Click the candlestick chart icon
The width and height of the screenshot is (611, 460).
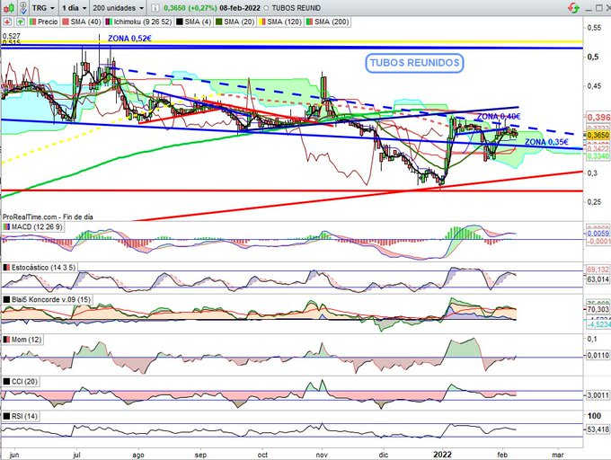(9, 7)
